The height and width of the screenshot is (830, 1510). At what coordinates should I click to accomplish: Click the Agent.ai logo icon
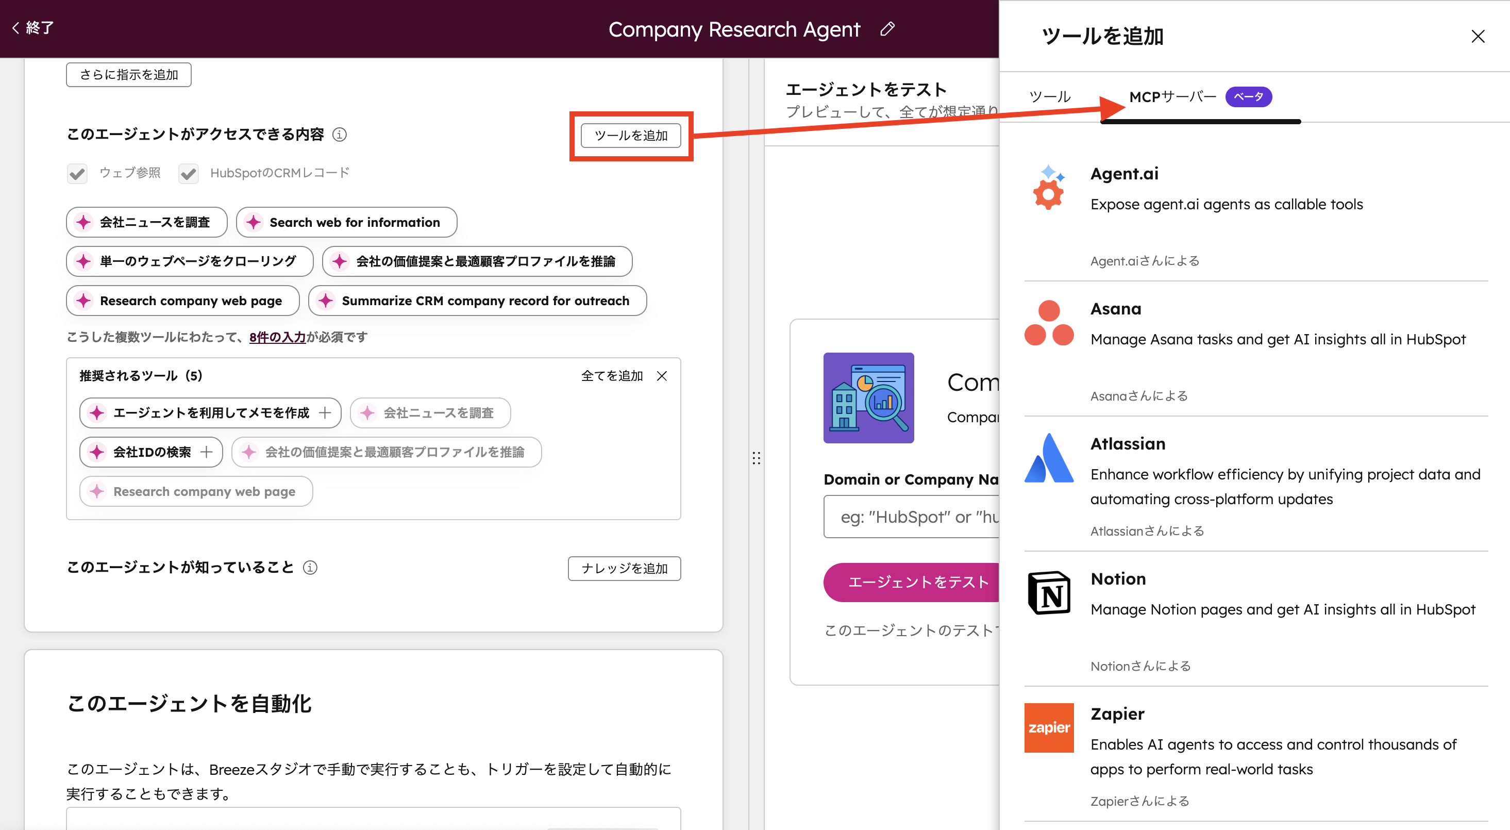(1049, 187)
